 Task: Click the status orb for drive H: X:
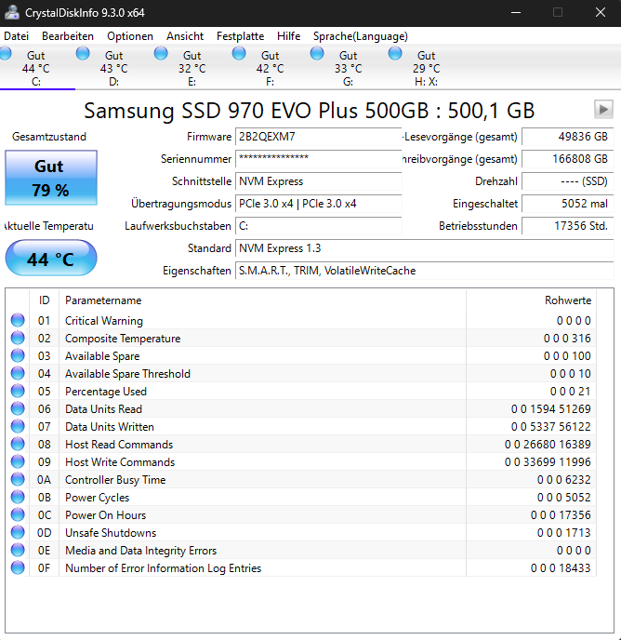(395, 53)
